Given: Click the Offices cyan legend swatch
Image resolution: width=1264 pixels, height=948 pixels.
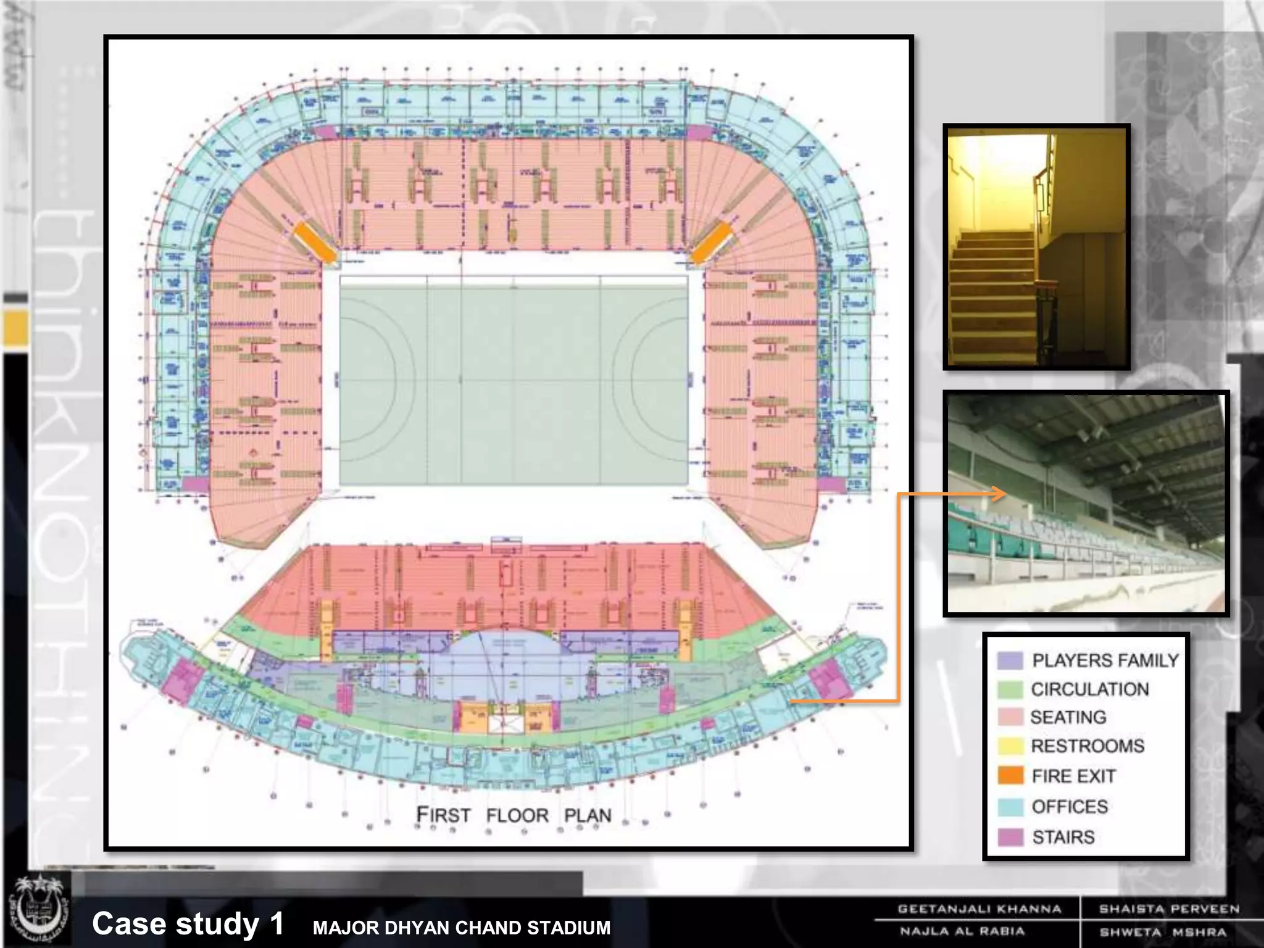Looking at the screenshot, I should pyautogui.click(x=1010, y=807).
